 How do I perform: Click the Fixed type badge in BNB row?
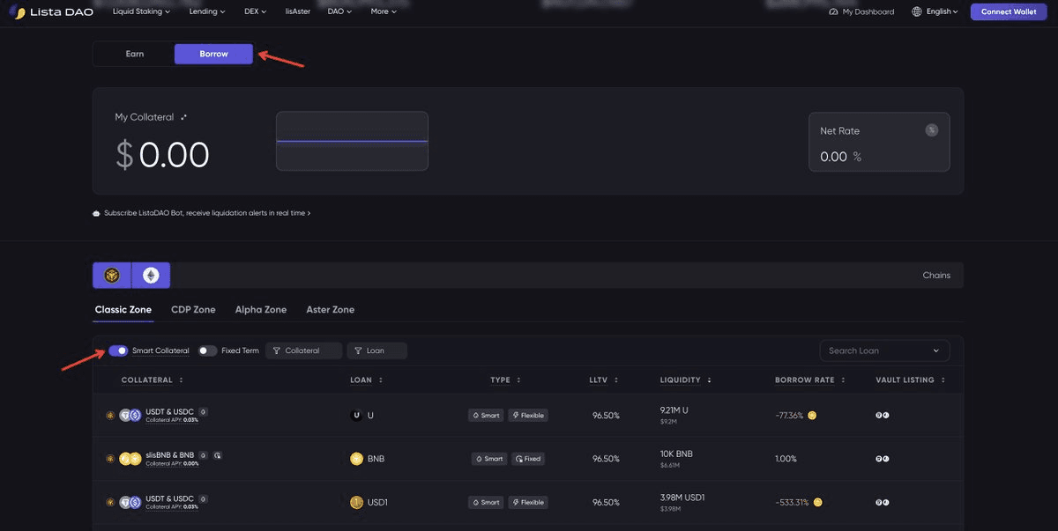tap(529, 459)
